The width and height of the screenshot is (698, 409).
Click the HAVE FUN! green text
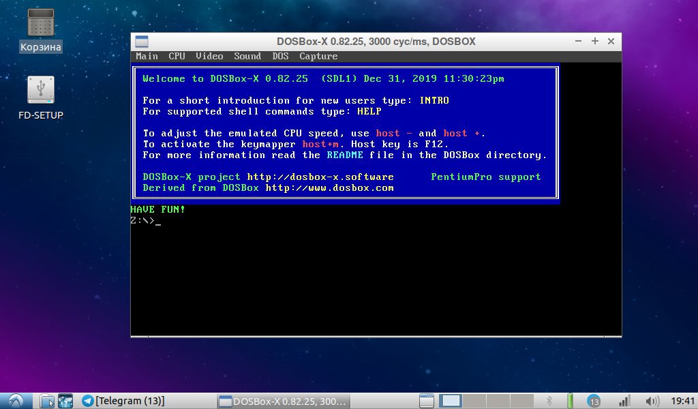pos(157,209)
